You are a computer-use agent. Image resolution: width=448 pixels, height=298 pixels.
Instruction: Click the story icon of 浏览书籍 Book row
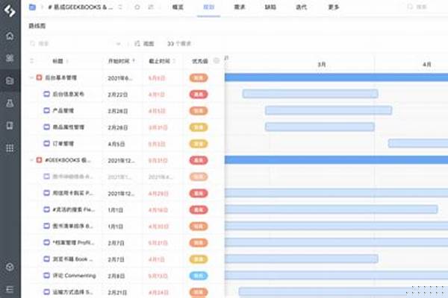pos(46,259)
